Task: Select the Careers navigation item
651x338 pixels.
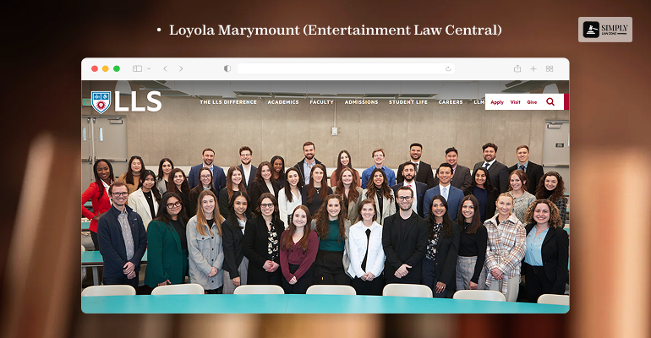Action: (x=451, y=102)
